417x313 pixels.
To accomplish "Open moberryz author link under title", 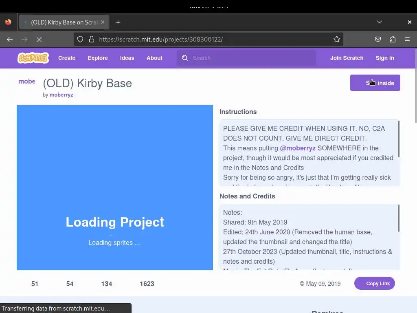I will pyautogui.click(x=61, y=95).
